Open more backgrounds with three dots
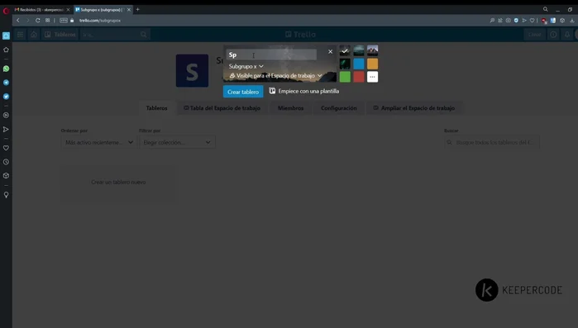578x328 pixels. (372, 77)
